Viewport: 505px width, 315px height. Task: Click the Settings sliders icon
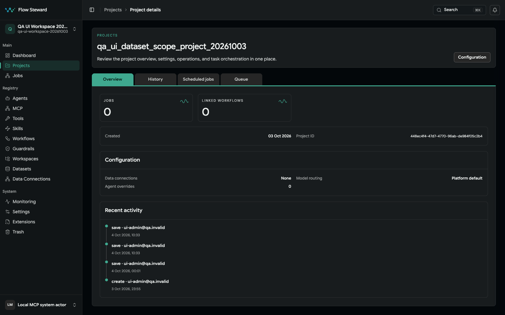(x=8, y=212)
